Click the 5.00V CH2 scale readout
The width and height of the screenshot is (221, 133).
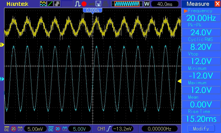click(x=80, y=129)
